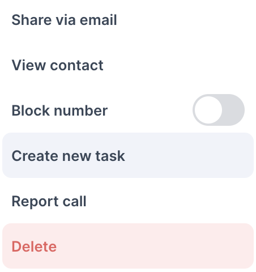
Task: Select Report call from the menu
Action: 128,201
